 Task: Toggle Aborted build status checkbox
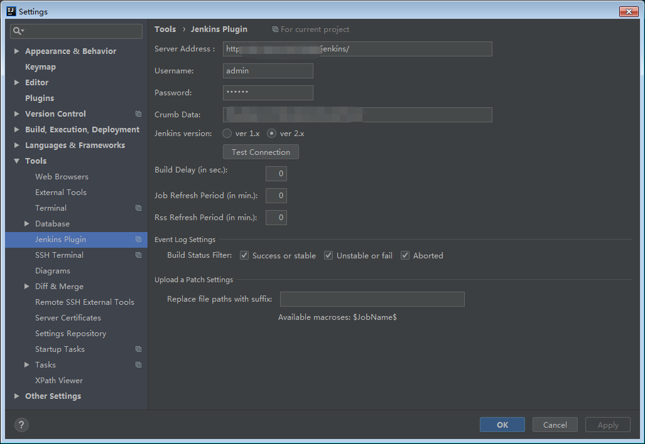pos(405,255)
